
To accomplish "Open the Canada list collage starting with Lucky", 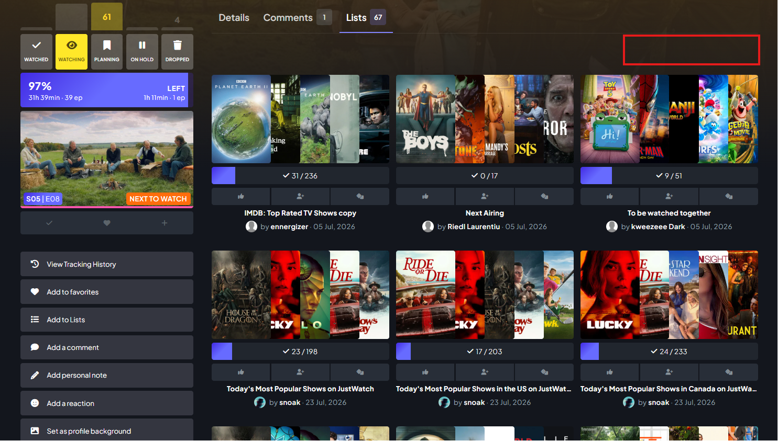I will pyautogui.click(x=669, y=295).
